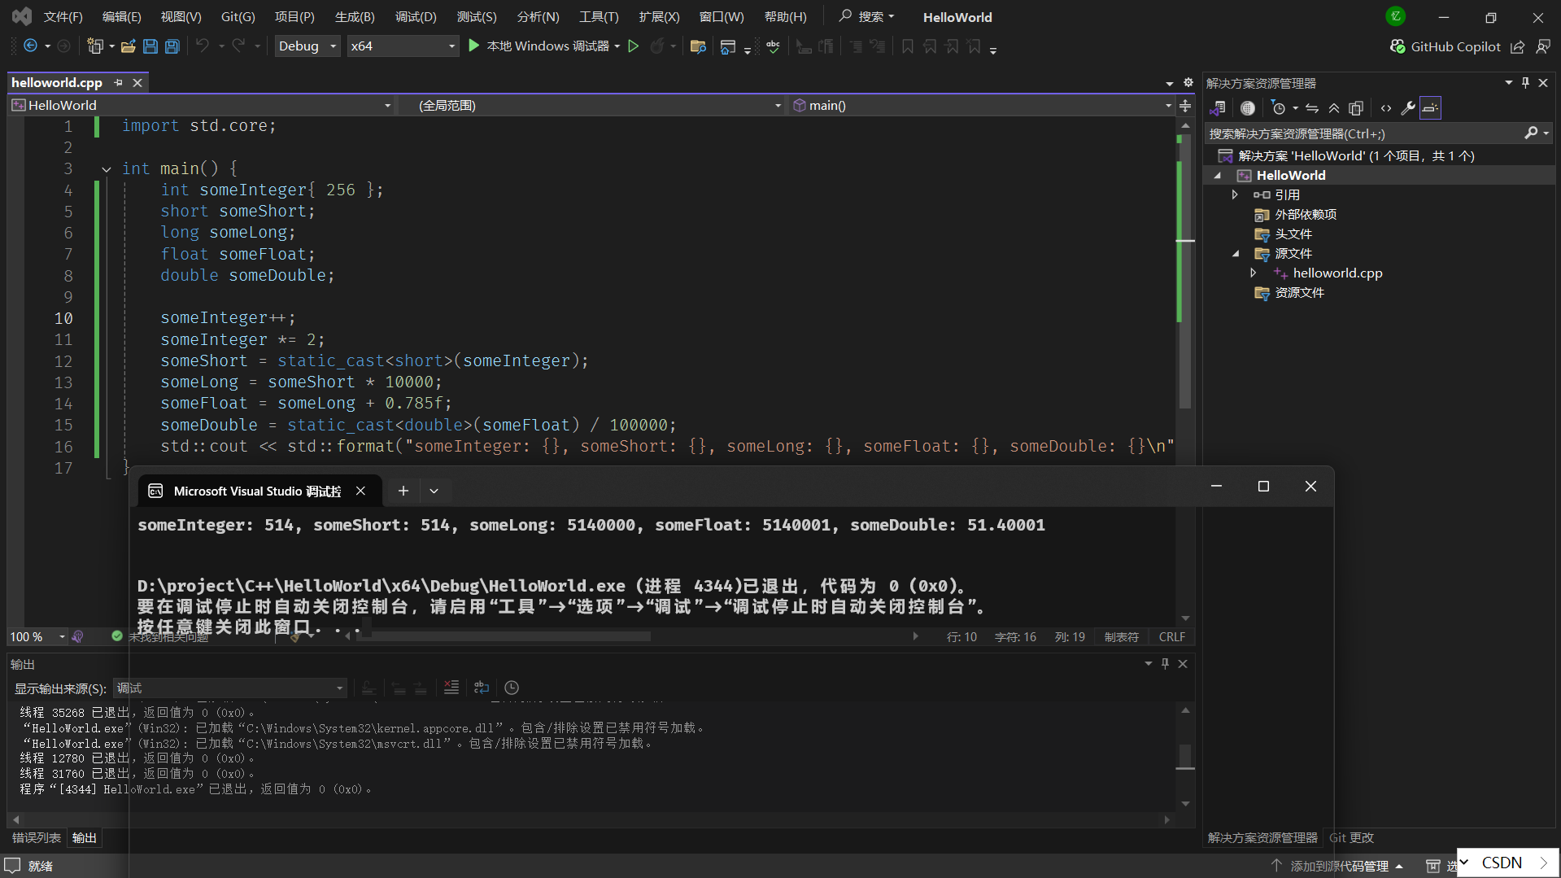Toggle the Solution Explorer preview selected items button

click(x=1430, y=107)
